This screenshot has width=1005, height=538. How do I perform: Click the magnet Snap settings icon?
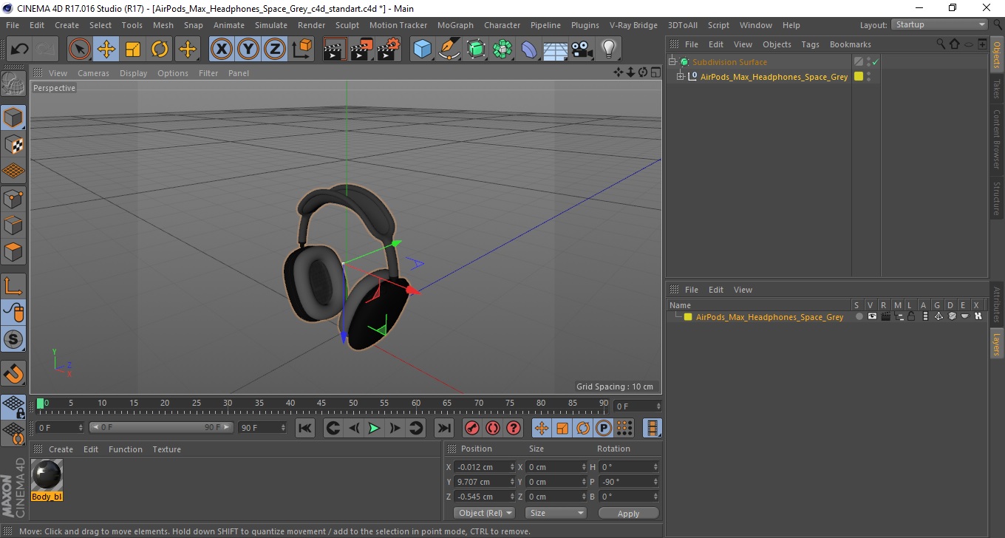click(13, 373)
